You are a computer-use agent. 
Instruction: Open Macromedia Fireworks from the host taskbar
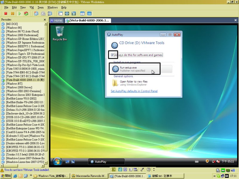[89, 176]
